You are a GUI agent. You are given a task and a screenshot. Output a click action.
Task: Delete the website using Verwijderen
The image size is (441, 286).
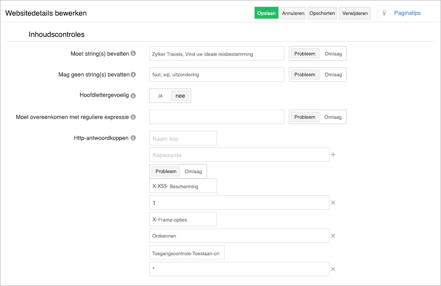pyautogui.click(x=354, y=13)
